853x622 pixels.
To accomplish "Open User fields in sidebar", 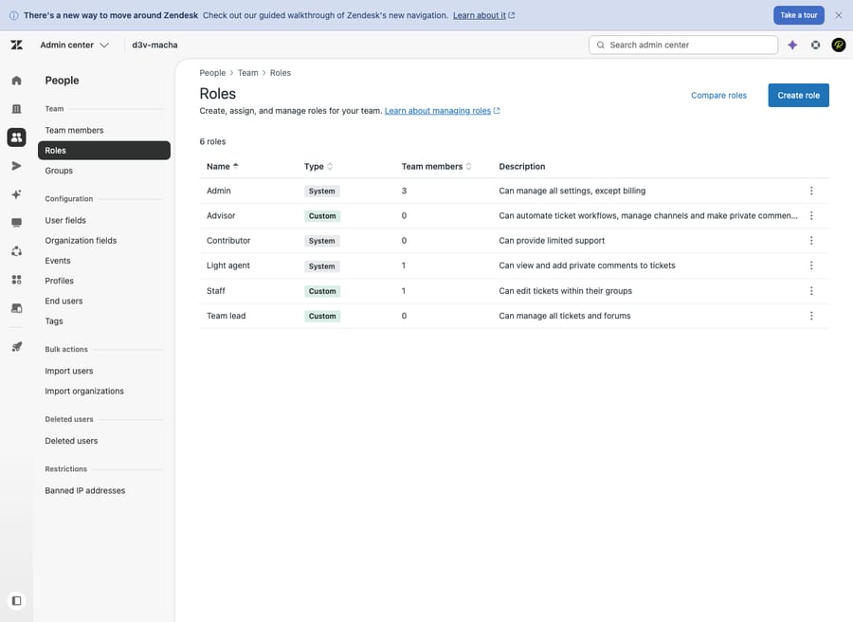I will tap(65, 220).
